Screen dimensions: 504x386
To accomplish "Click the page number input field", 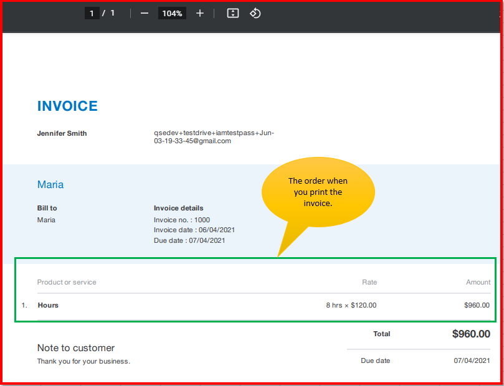I will 92,12.
